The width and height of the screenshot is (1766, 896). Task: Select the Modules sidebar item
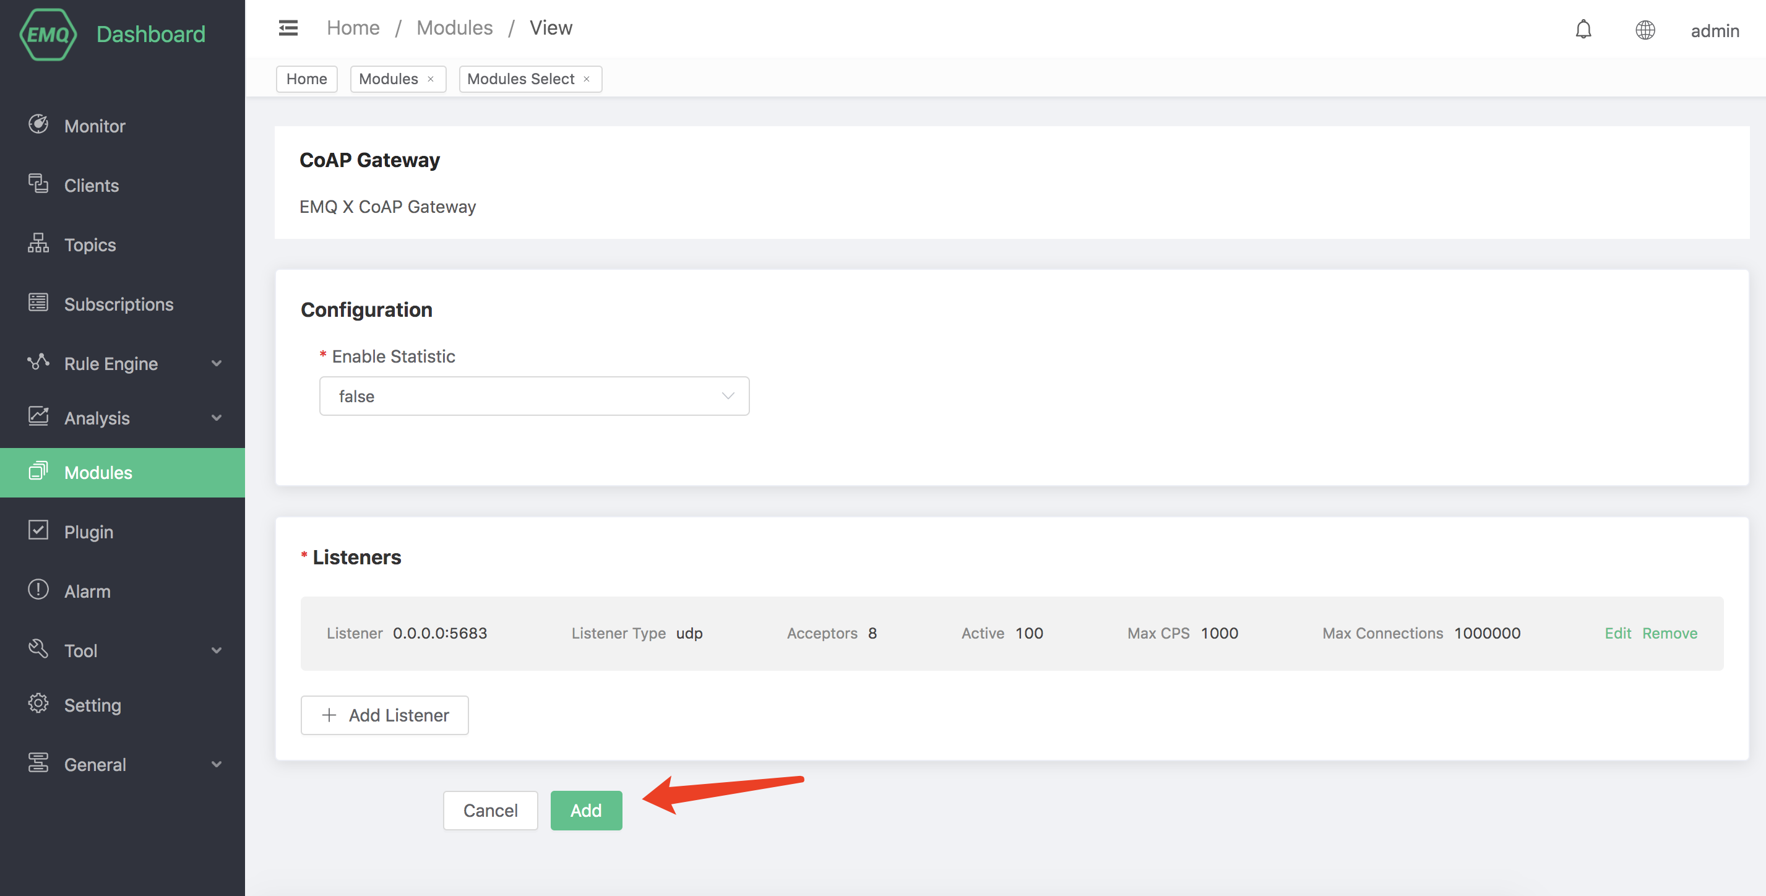(x=122, y=473)
